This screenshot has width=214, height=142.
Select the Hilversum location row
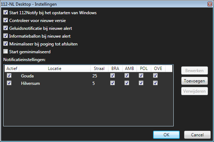tap(88, 83)
